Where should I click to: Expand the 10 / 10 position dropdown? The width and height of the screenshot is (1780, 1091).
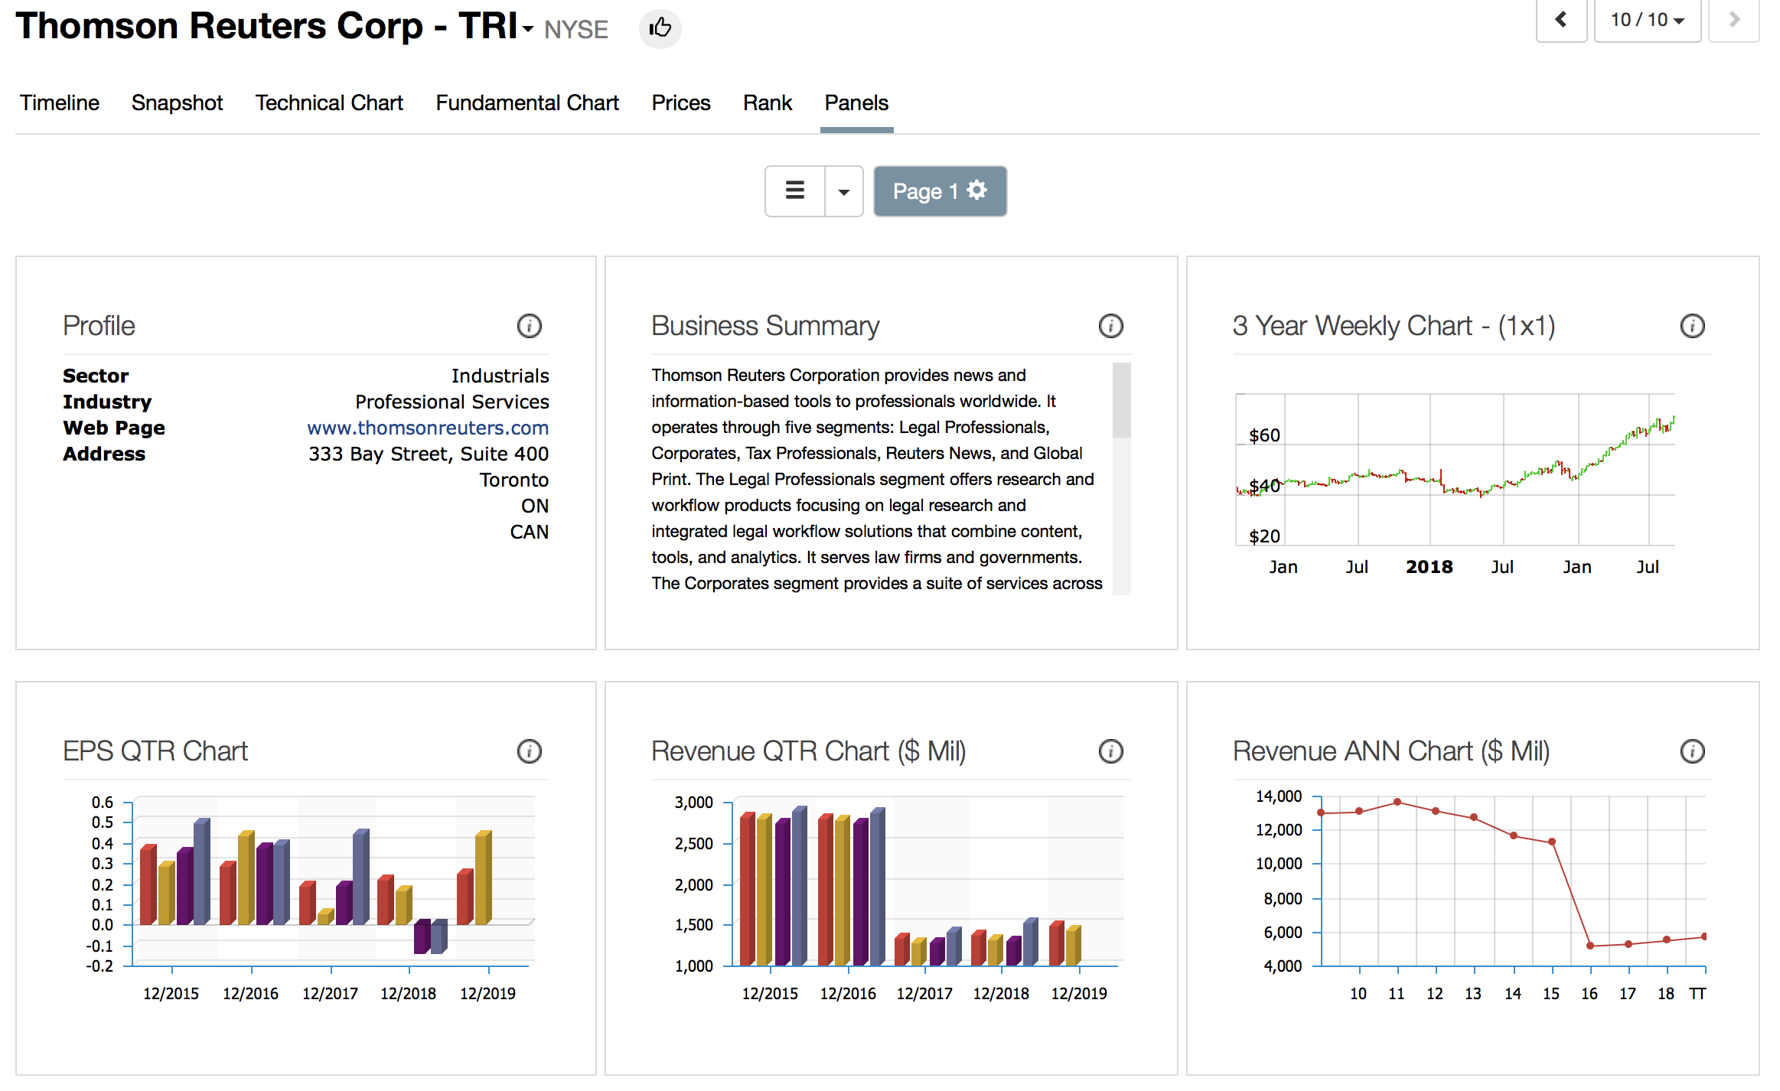pyautogui.click(x=1647, y=20)
